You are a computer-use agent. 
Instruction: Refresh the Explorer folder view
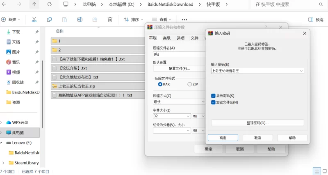click(x=49, y=4)
